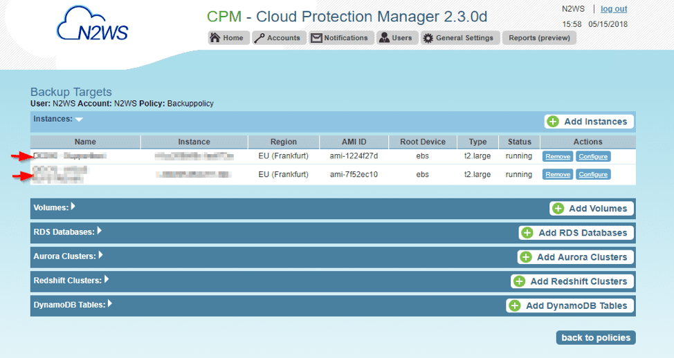This screenshot has height=358, width=674.
Task: Expand the RDS Databases section arrow
Action: 99,231
